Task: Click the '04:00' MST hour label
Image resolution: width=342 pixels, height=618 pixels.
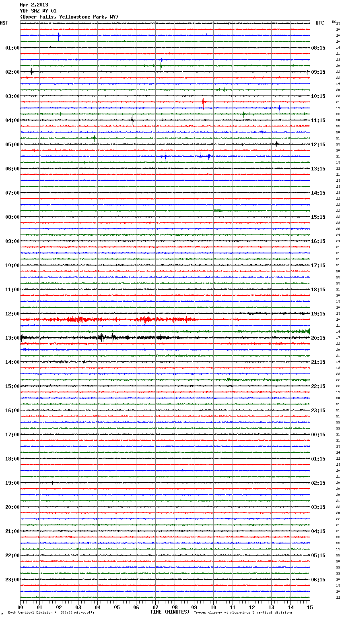Action: click(12, 120)
